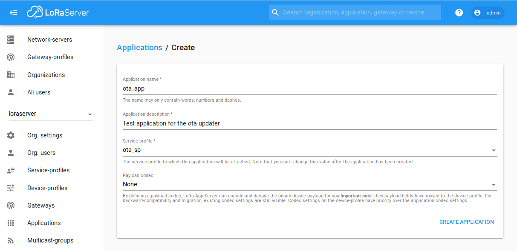Click the Organizations building icon
Viewport: 517px width, 251px height.
[10, 74]
